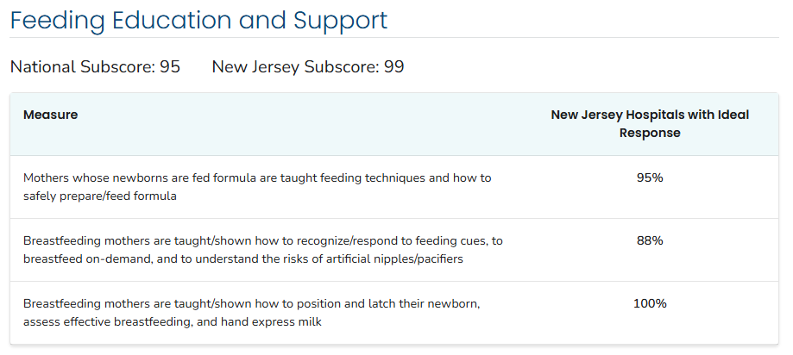This screenshot has width=793, height=355.
Task: Click the Measure column header
Action: [50, 115]
